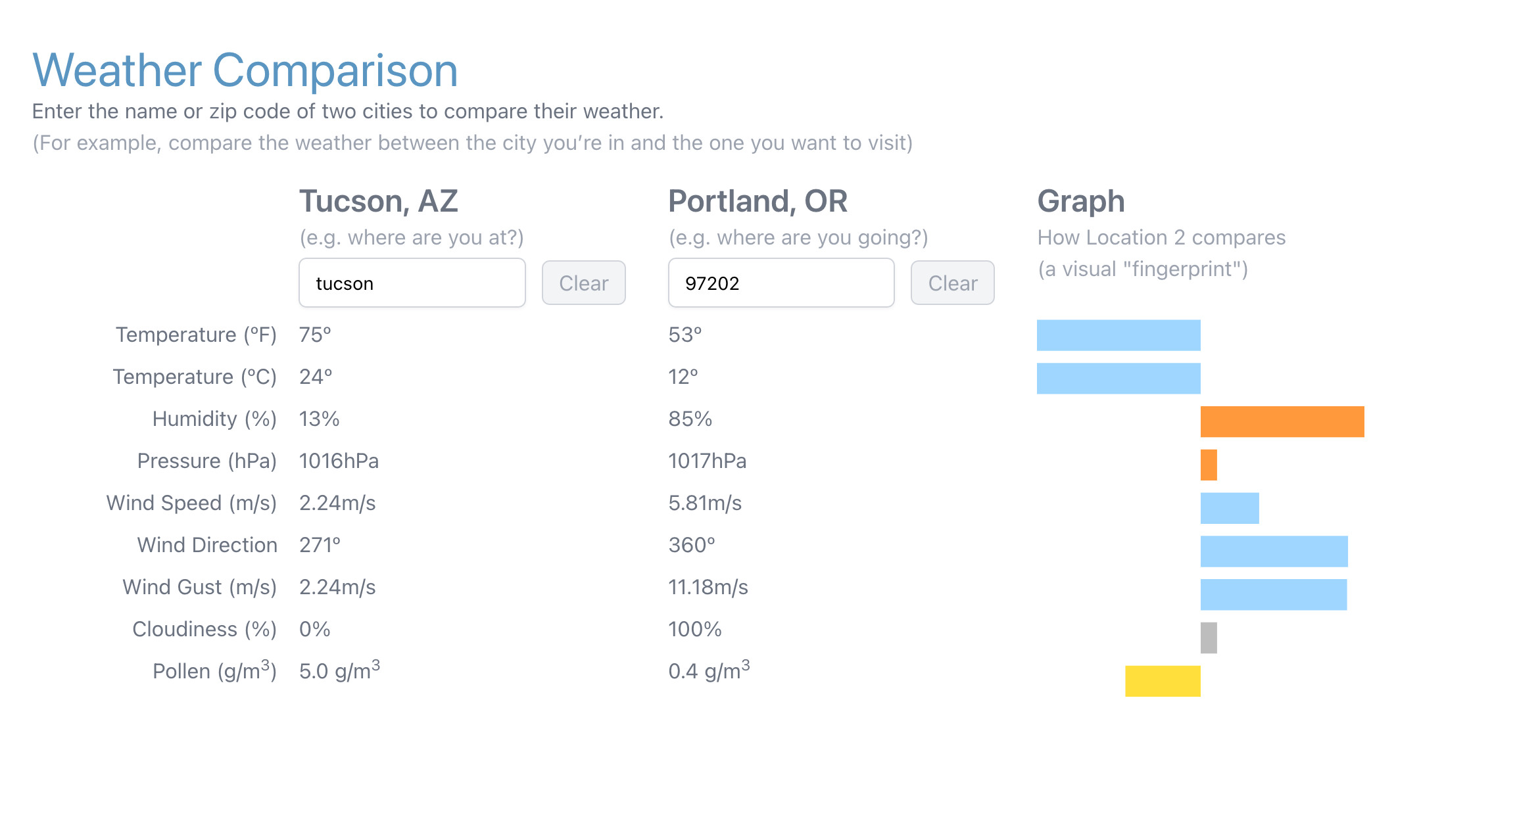Click the Wind Direction blue bar
The image size is (1540, 819).
click(1274, 551)
